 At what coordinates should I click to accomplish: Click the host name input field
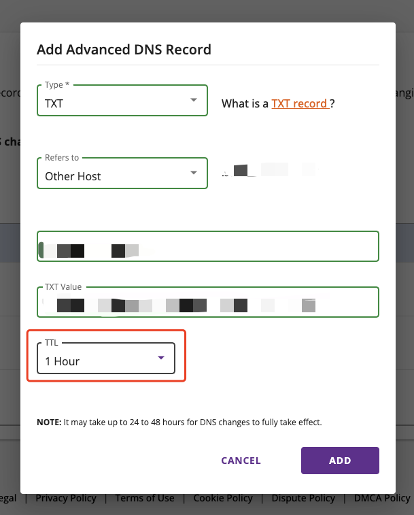pyautogui.click(x=208, y=246)
